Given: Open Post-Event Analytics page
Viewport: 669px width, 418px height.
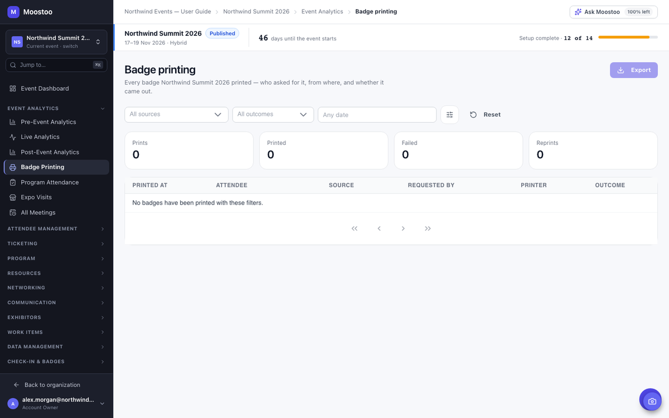Looking at the screenshot, I should (56, 152).
